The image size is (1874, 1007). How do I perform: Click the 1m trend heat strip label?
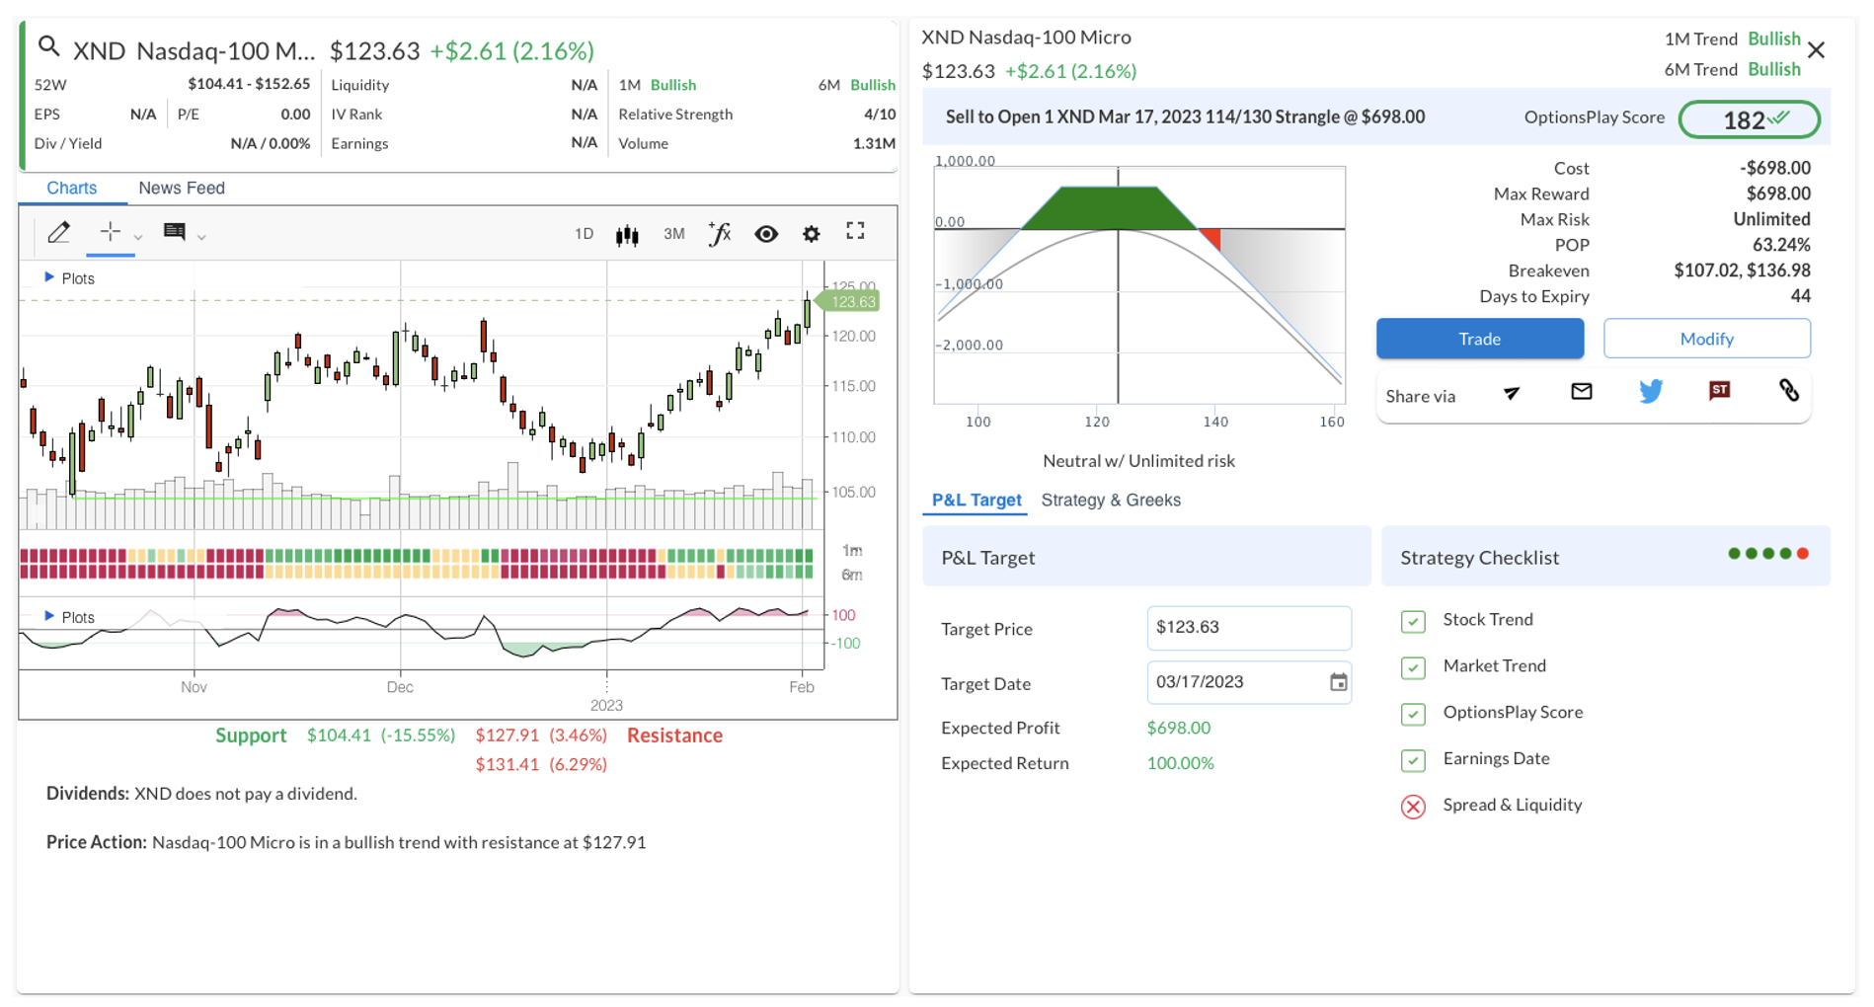click(851, 550)
